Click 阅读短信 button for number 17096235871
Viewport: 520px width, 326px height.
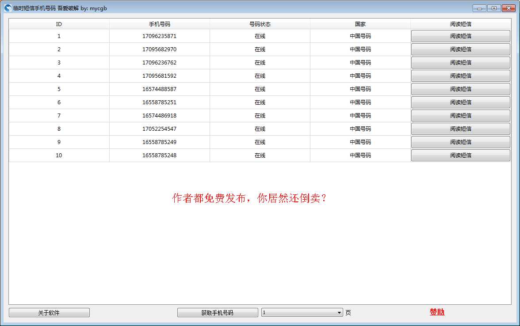pos(461,36)
